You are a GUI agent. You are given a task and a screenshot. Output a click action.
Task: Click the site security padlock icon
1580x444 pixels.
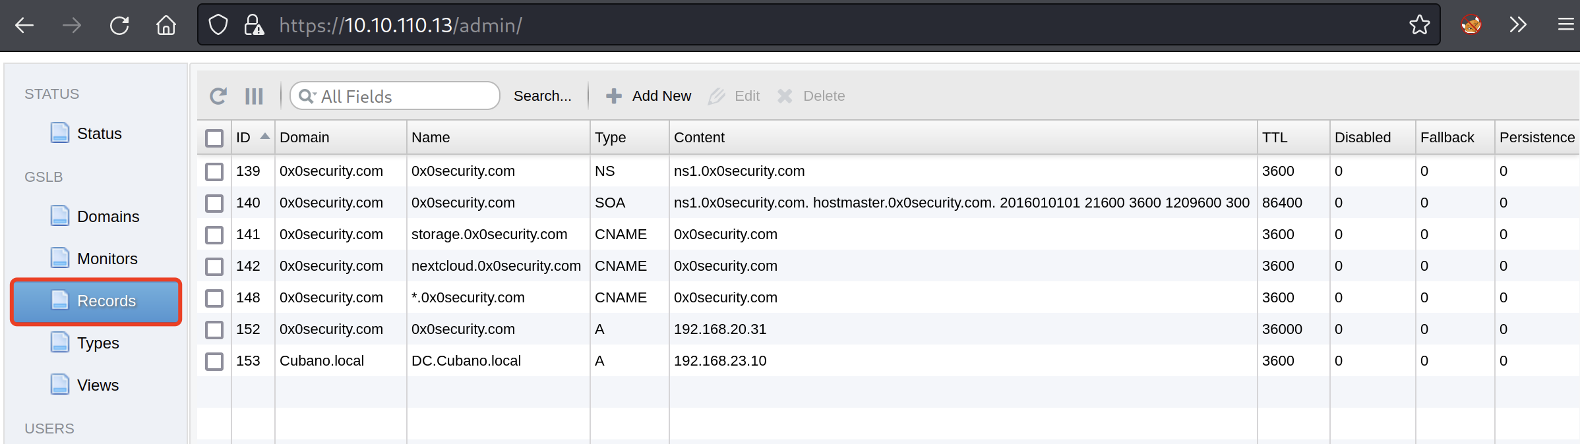[x=254, y=26]
